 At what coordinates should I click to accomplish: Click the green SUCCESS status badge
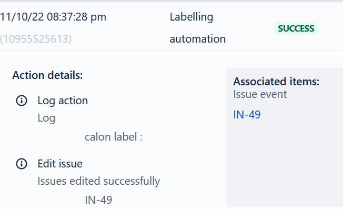(296, 28)
